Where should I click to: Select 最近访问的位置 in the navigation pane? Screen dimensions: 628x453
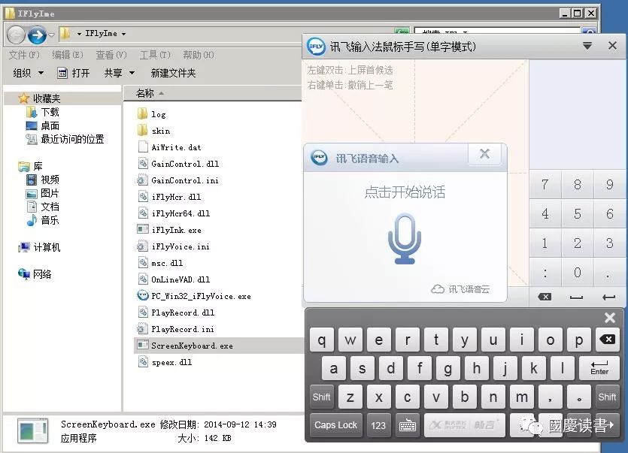(72, 139)
